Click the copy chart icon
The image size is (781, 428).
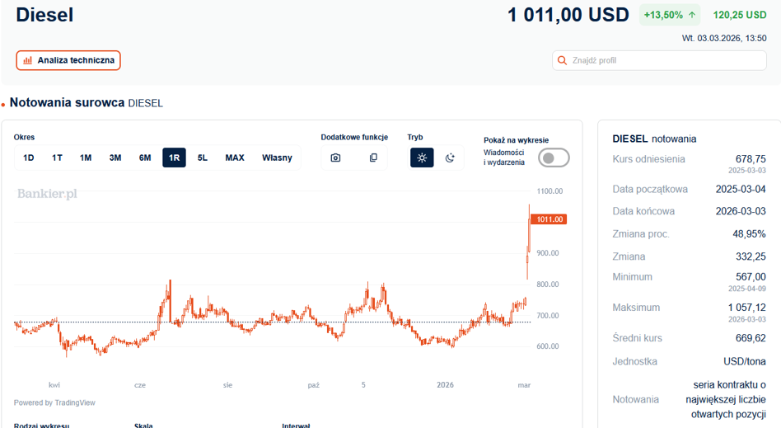click(x=373, y=158)
